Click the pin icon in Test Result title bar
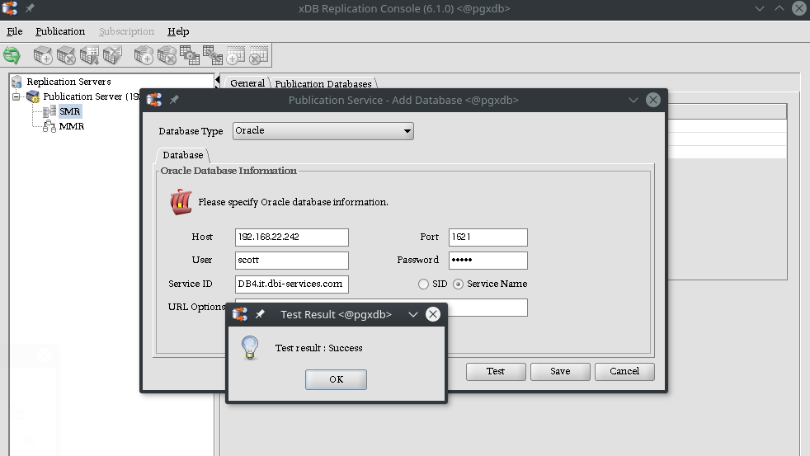The image size is (810, 456). [260, 314]
